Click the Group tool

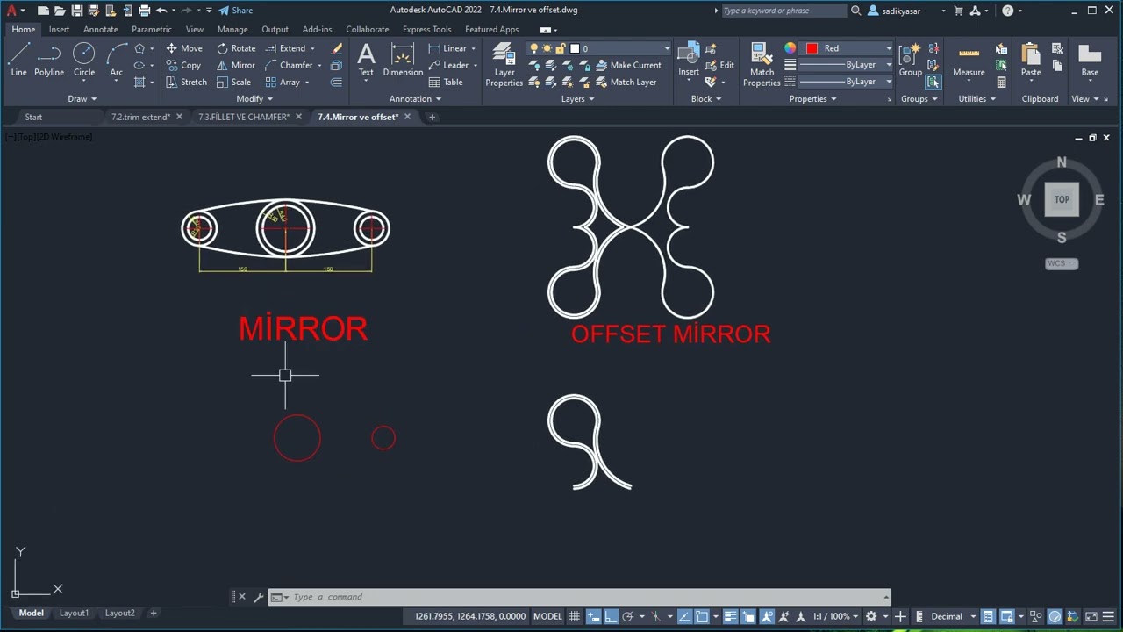[911, 60]
